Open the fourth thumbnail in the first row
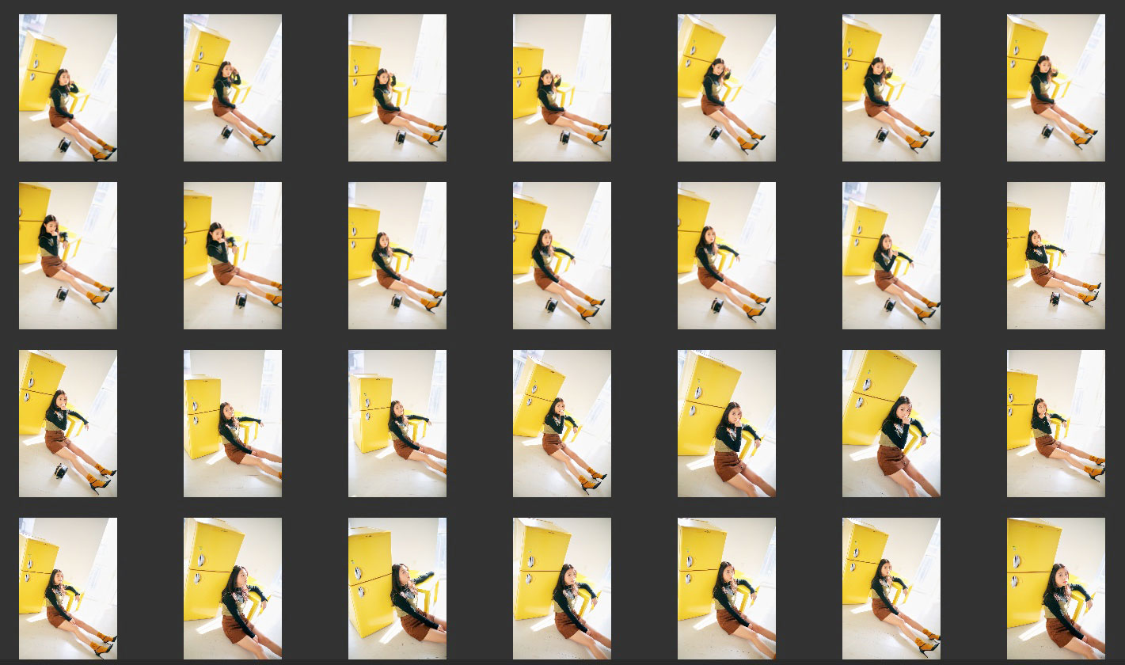 click(562, 88)
